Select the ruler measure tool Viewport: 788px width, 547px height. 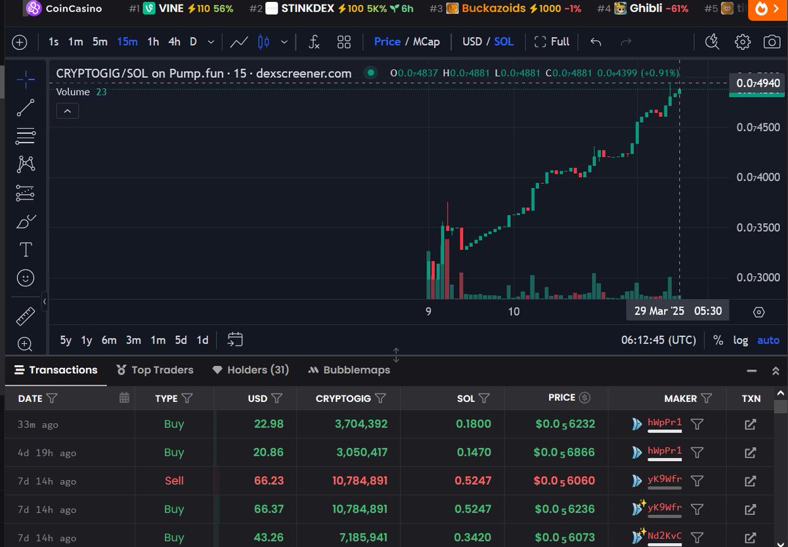tap(26, 317)
